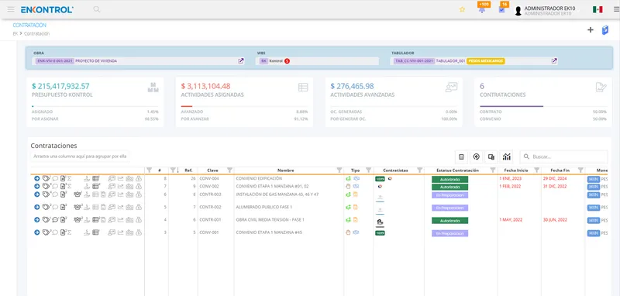Open the filter for the Estatus Contratación column

coord(493,170)
